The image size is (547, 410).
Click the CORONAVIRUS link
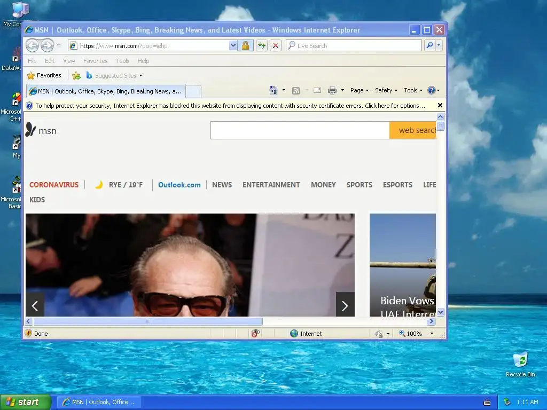click(x=54, y=185)
